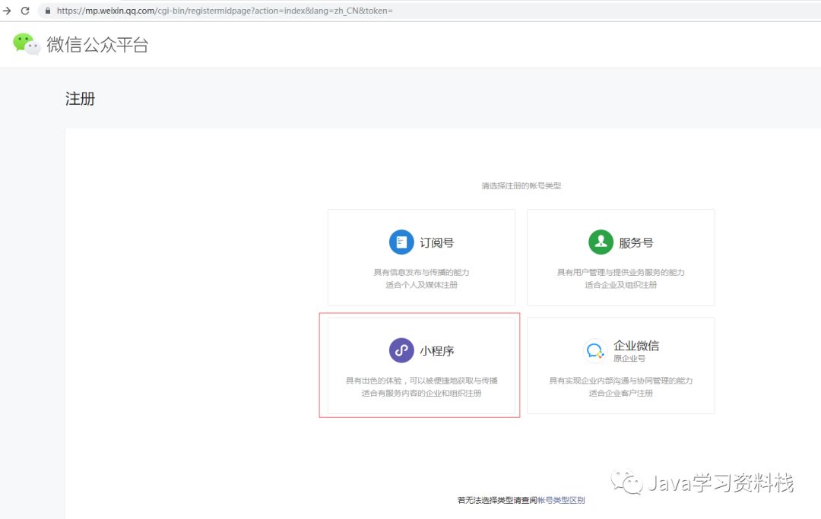
Task: Click the green 服务号 person icon
Action: point(601,242)
